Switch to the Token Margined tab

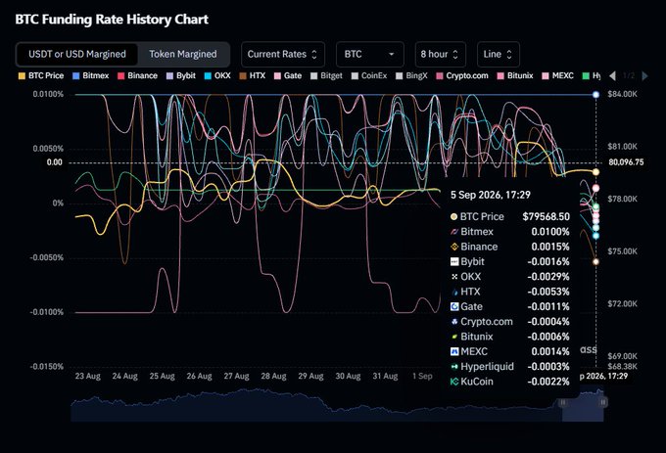tap(182, 54)
